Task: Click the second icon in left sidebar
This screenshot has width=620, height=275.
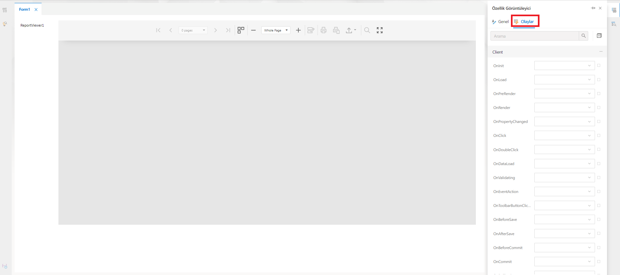Action: tap(5, 24)
